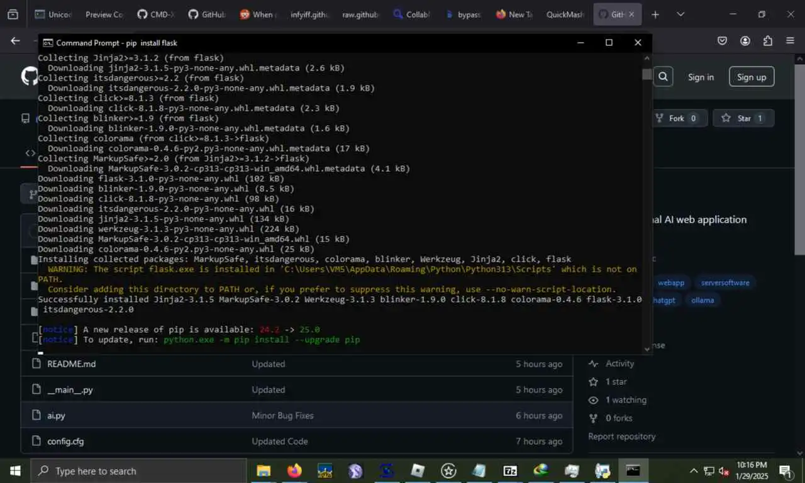This screenshot has height=483, width=805.
Task: Open the README.md file
Action: (72, 364)
